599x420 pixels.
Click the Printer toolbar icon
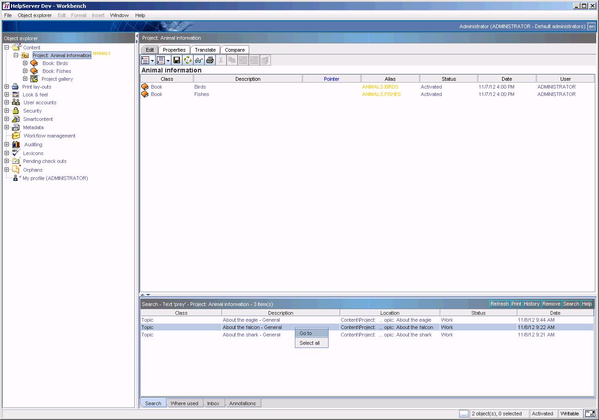(210, 60)
